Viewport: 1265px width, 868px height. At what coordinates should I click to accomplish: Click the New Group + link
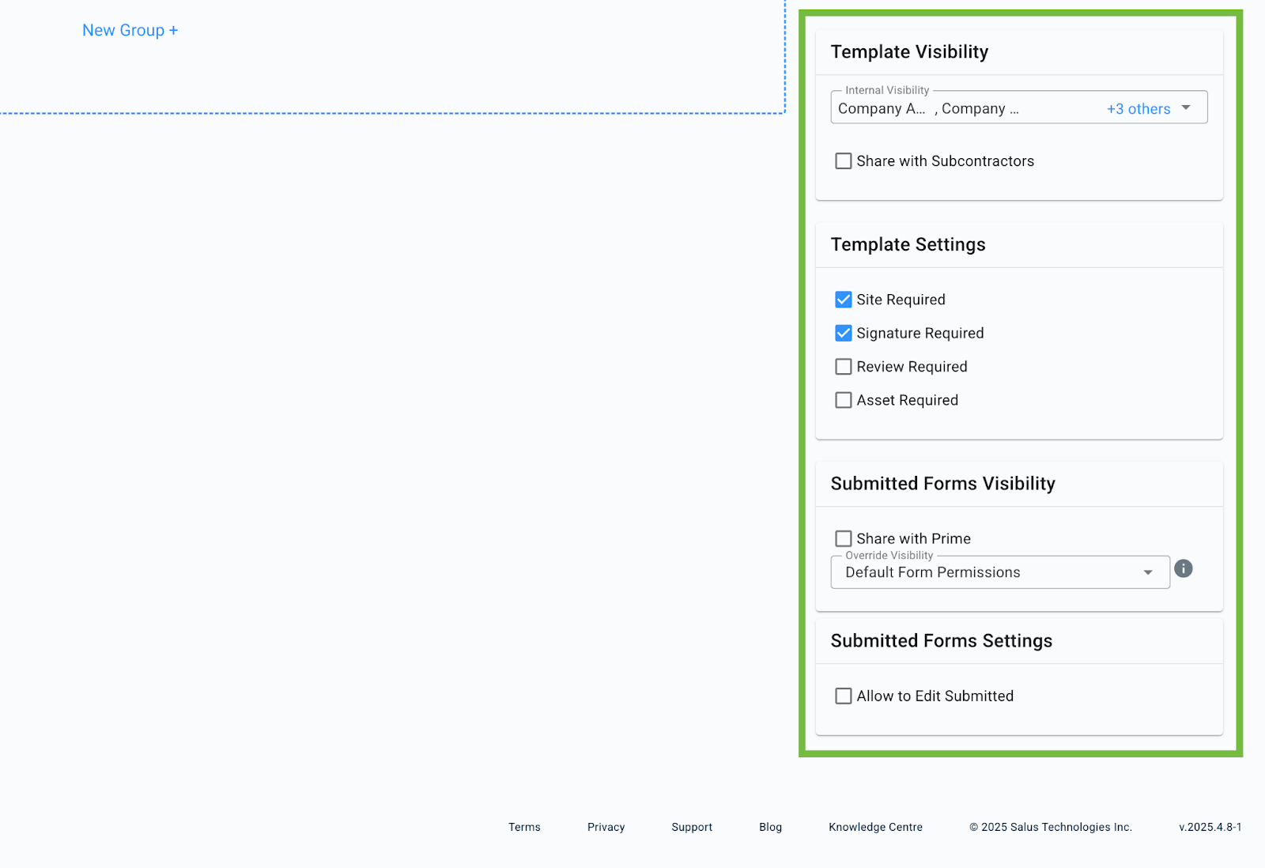[x=130, y=30]
